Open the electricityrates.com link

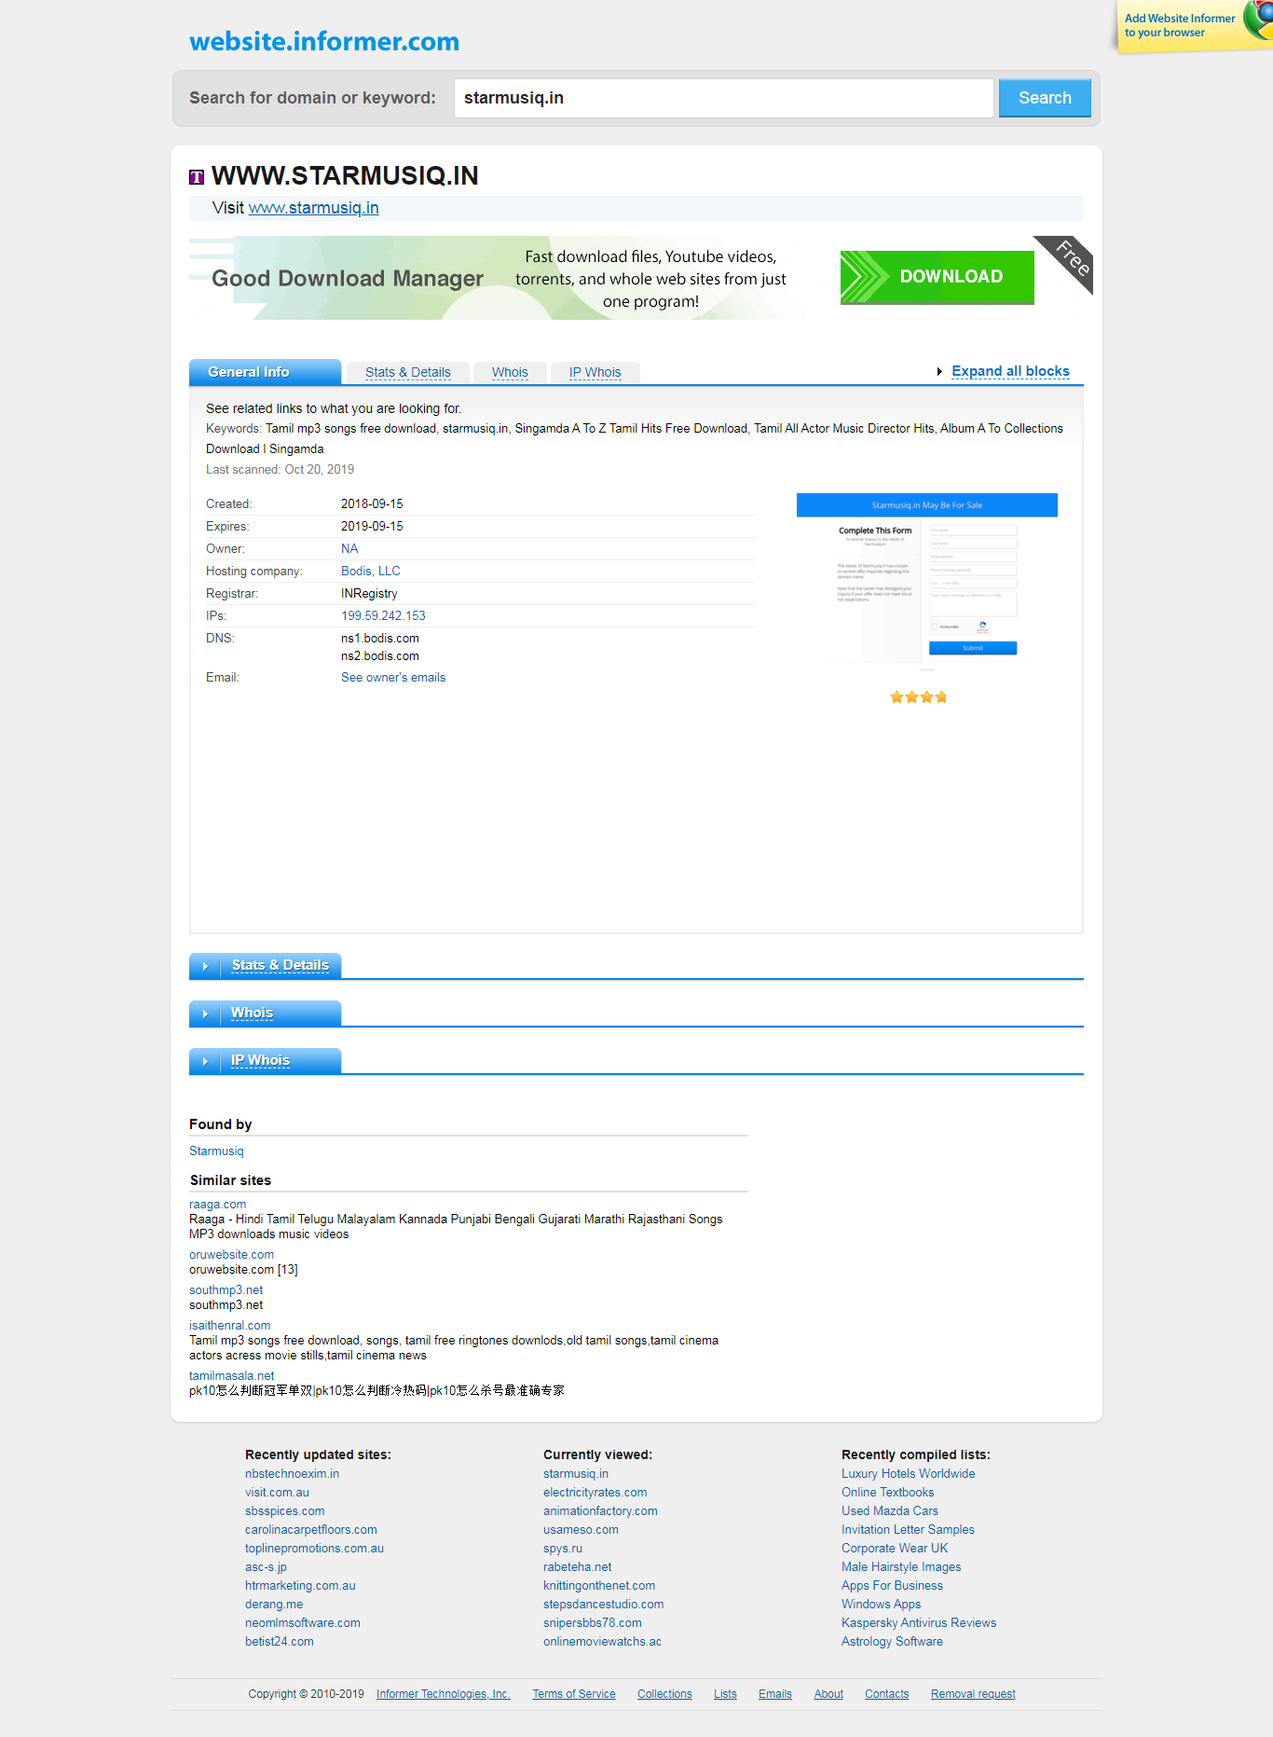click(595, 1493)
